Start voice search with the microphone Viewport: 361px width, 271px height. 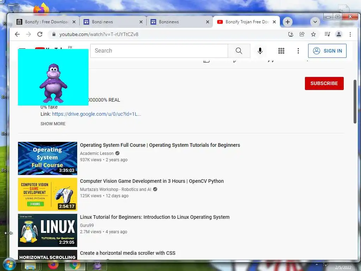[x=260, y=51]
